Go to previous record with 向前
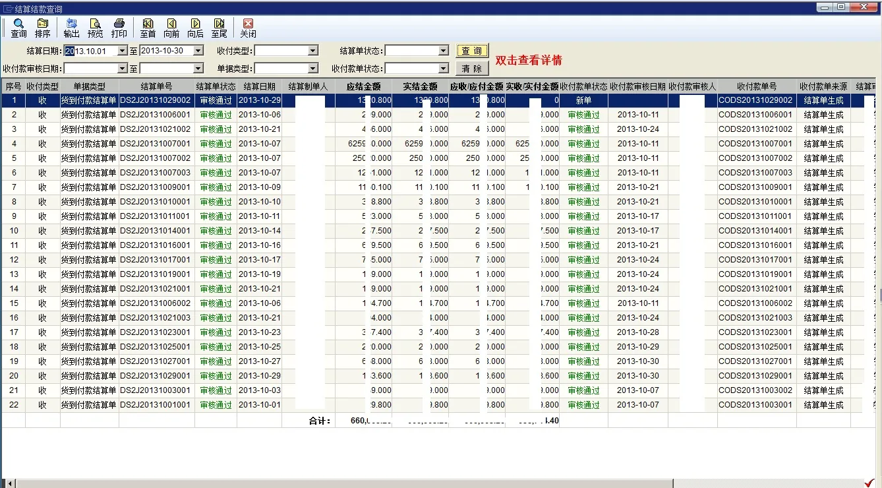 tap(171, 28)
